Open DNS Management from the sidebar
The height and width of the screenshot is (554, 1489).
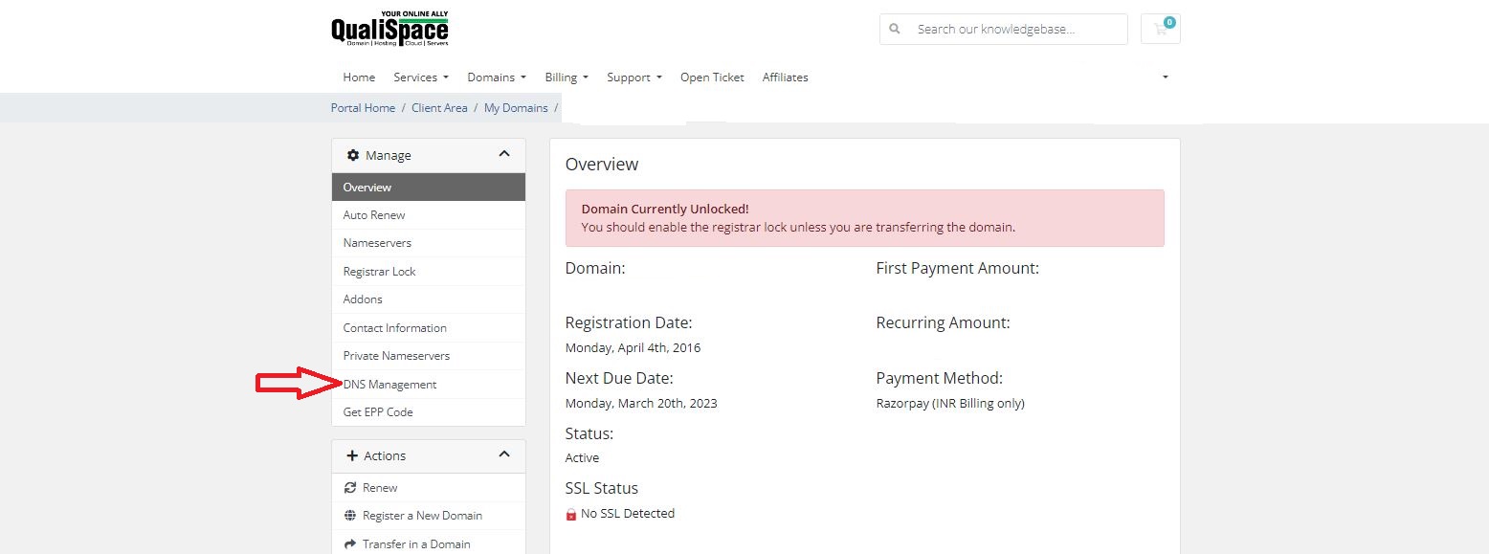coord(389,384)
